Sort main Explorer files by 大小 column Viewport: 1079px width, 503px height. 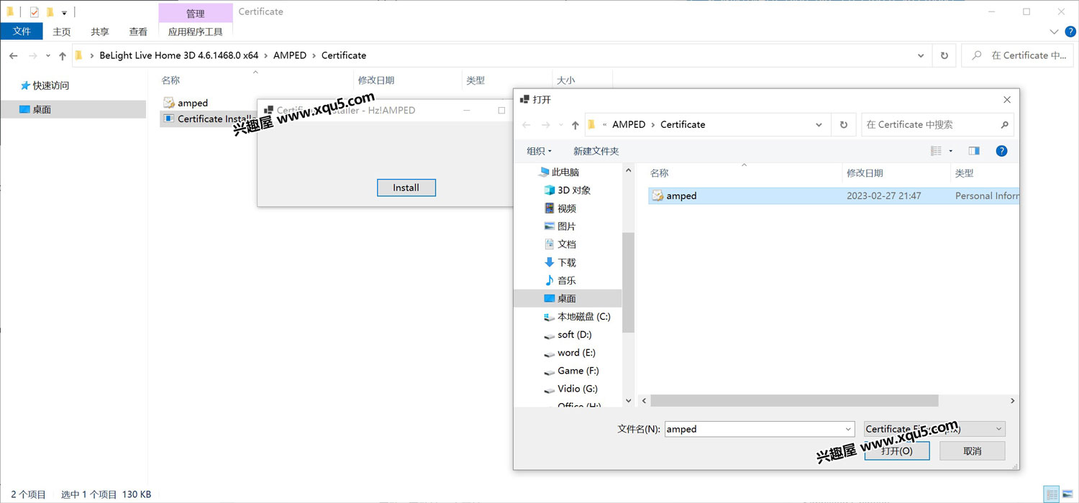tap(565, 80)
